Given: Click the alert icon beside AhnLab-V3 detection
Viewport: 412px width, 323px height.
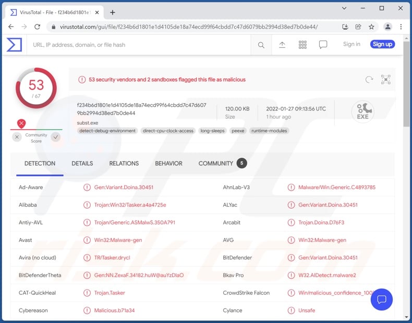Looking at the screenshot, I should point(291,188).
